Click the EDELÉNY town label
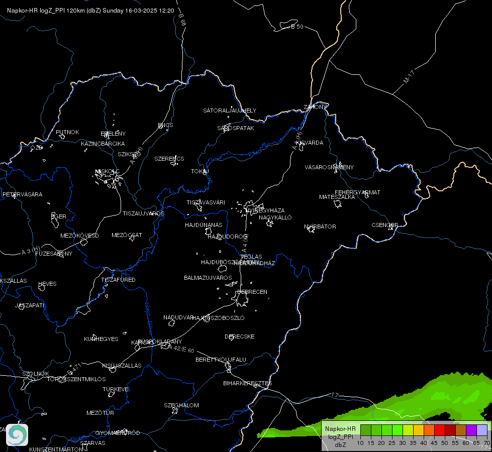The image size is (492, 452). pos(113,133)
